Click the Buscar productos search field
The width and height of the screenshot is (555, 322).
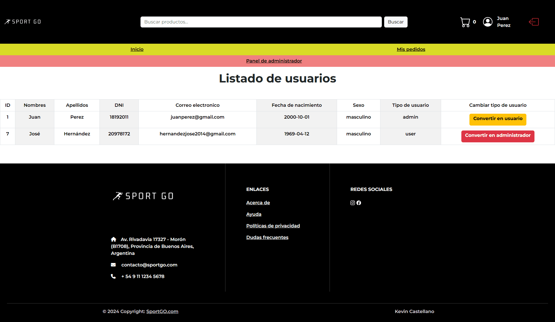pyautogui.click(x=260, y=22)
